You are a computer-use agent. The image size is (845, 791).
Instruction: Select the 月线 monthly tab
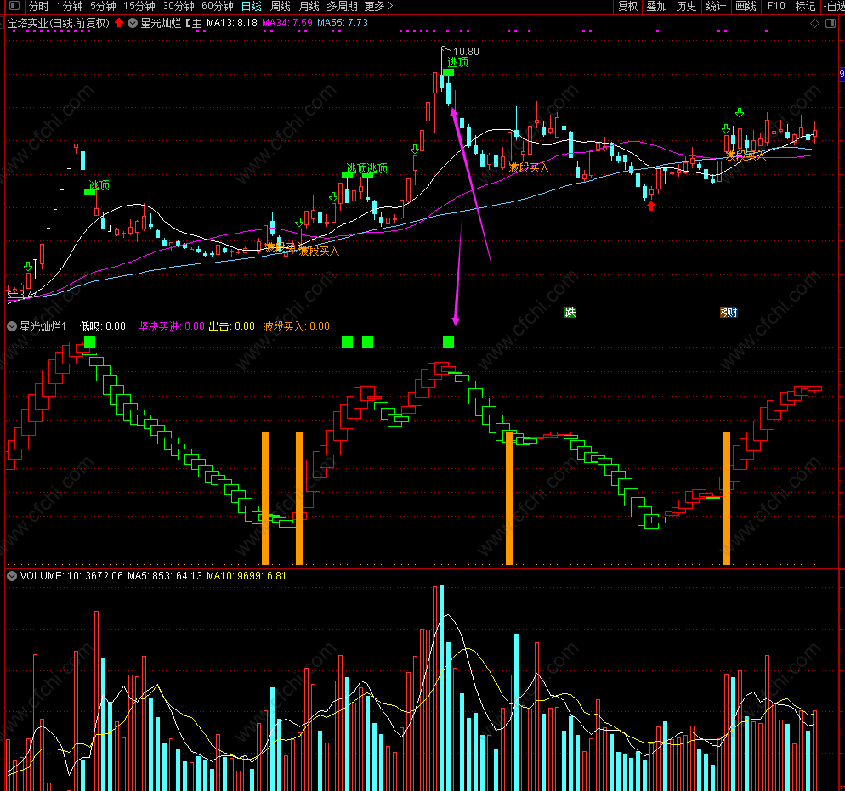point(309,7)
